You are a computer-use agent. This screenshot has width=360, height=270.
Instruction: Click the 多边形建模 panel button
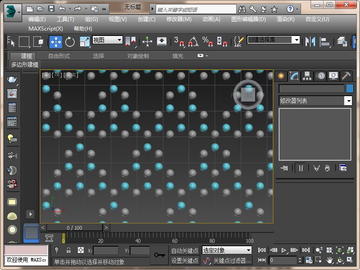click(25, 65)
